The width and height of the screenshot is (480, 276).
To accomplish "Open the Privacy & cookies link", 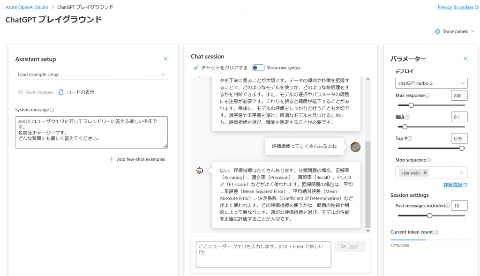I will 455,7.
